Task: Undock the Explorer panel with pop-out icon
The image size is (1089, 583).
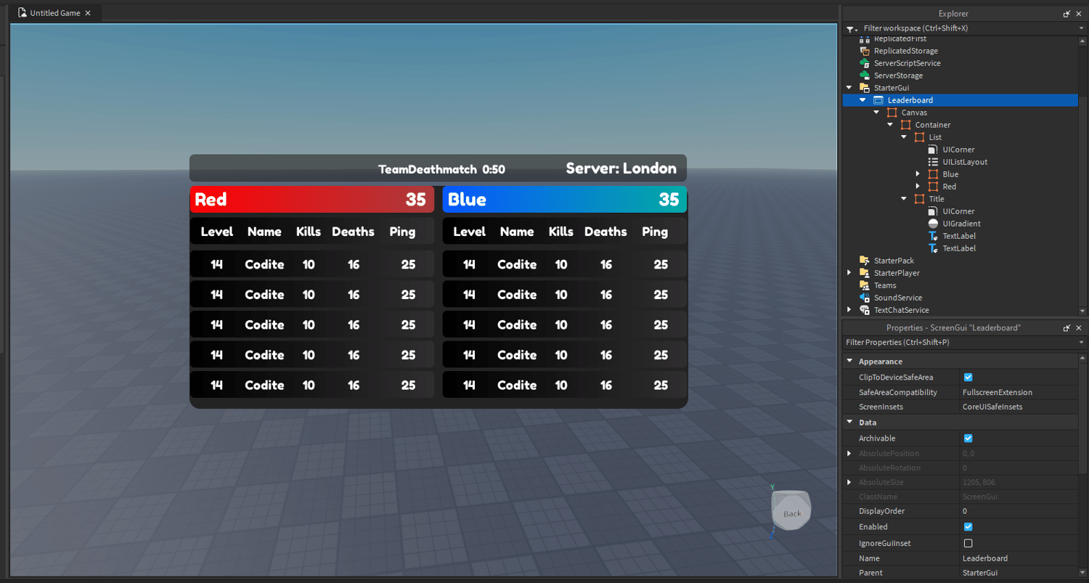Action: [x=1066, y=14]
